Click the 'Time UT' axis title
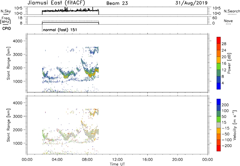 (117, 164)
